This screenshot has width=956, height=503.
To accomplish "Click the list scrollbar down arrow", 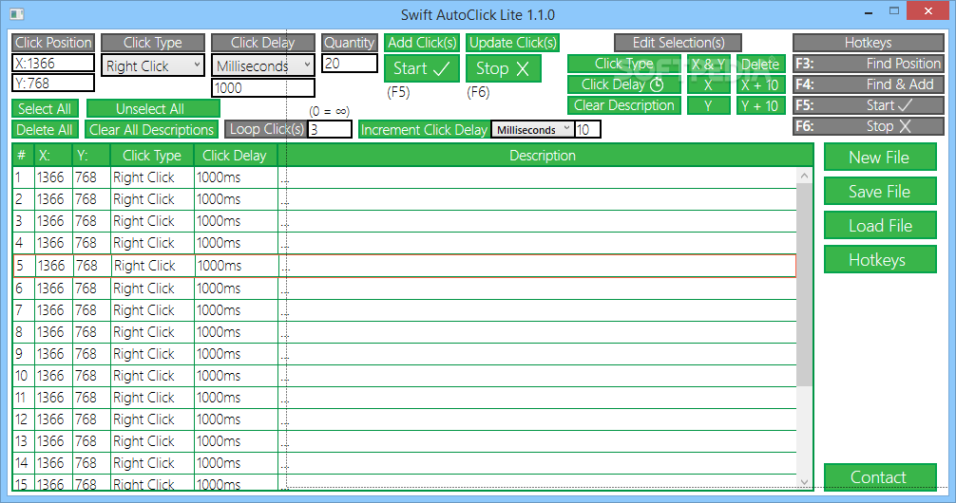I will 804,482.
